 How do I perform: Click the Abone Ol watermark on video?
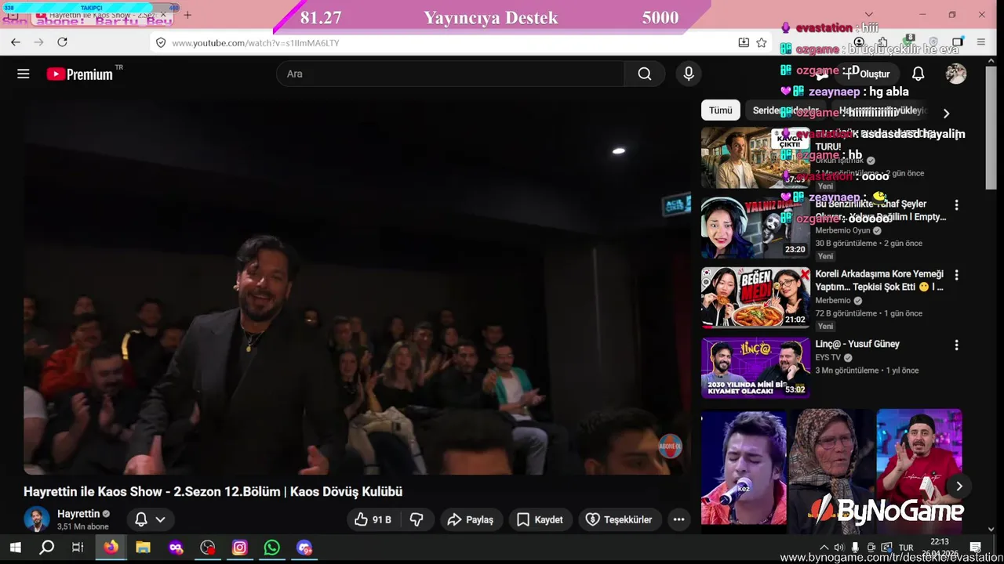(x=669, y=446)
